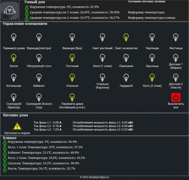Image resolution: width=189 pixels, height=180 pixels.
Task: Click the red Выключить все power button
Action: click(x=176, y=97)
